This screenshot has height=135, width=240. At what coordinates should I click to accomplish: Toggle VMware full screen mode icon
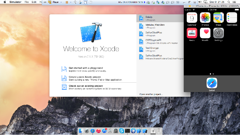click(x=85, y=2)
